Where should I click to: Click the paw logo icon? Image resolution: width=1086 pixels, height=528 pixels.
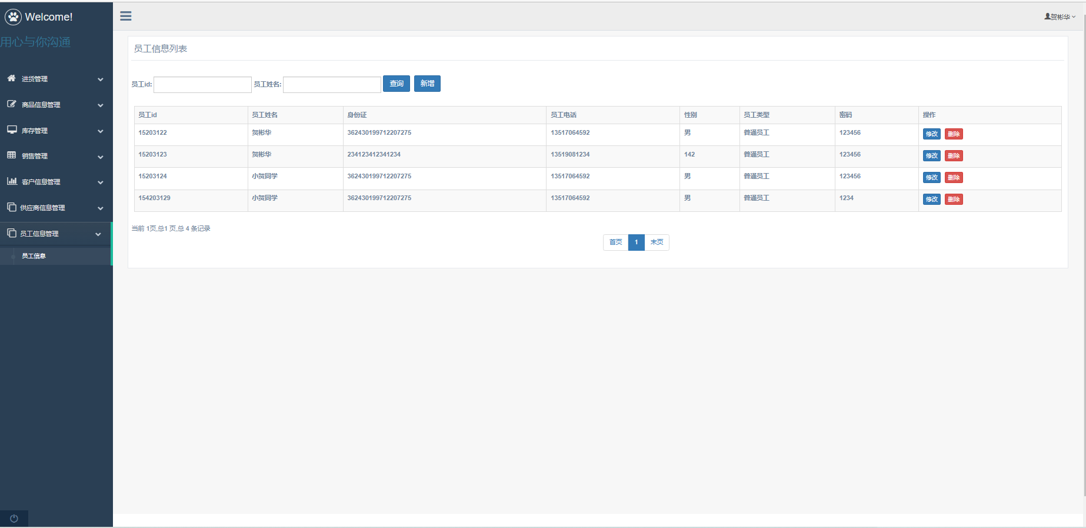pyautogui.click(x=13, y=17)
